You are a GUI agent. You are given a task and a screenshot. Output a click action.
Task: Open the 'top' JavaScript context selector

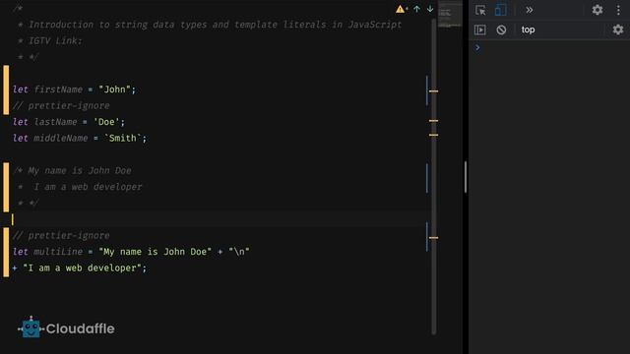528,29
